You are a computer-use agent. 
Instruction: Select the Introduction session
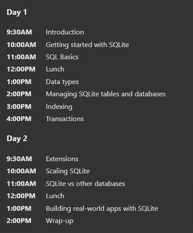tap(65, 32)
